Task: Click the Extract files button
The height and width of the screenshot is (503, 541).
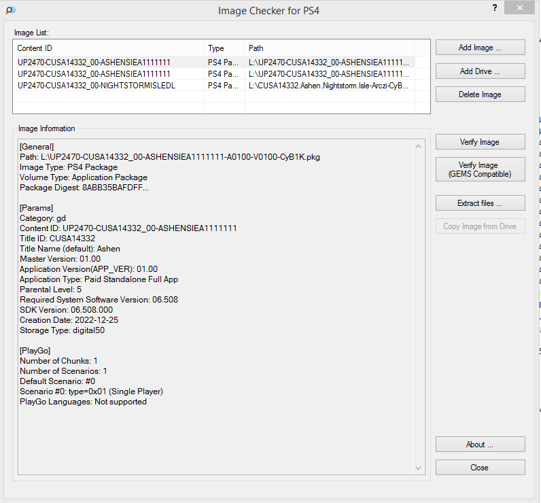Action: pyautogui.click(x=480, y=203)
